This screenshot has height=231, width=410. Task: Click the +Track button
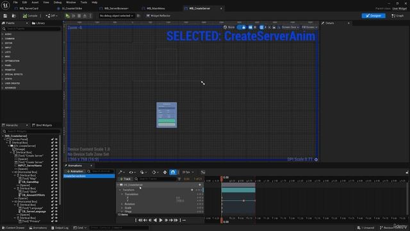[x=126, y=179]
